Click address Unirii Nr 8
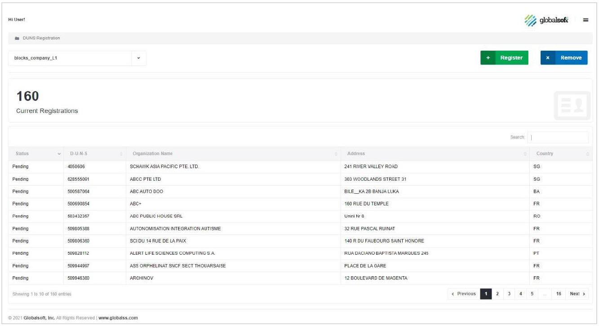Image resolution: width=599 pixels, height=326 pixels. (354, 216)
